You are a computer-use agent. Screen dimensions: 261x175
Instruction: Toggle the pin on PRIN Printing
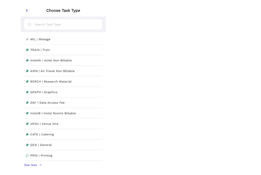[27, 156]
